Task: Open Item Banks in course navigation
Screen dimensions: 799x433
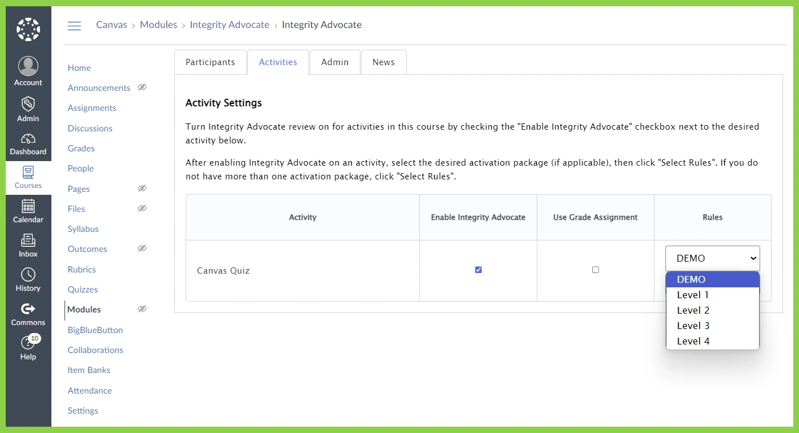Action: click(89, 370)
